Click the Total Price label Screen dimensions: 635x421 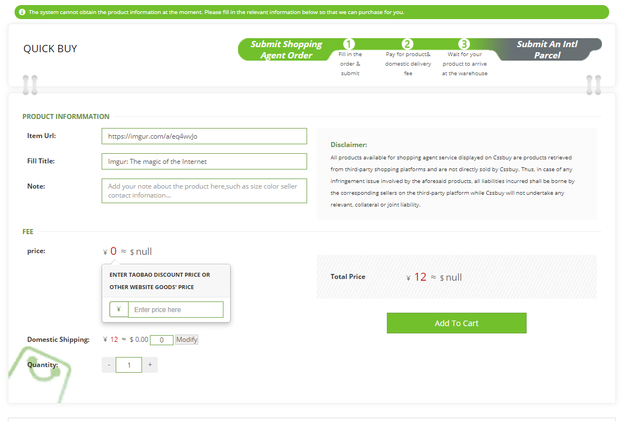[x=348, y=277]
